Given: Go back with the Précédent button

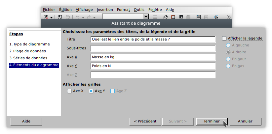Looking at the screenshot, I should pos(145,121).
